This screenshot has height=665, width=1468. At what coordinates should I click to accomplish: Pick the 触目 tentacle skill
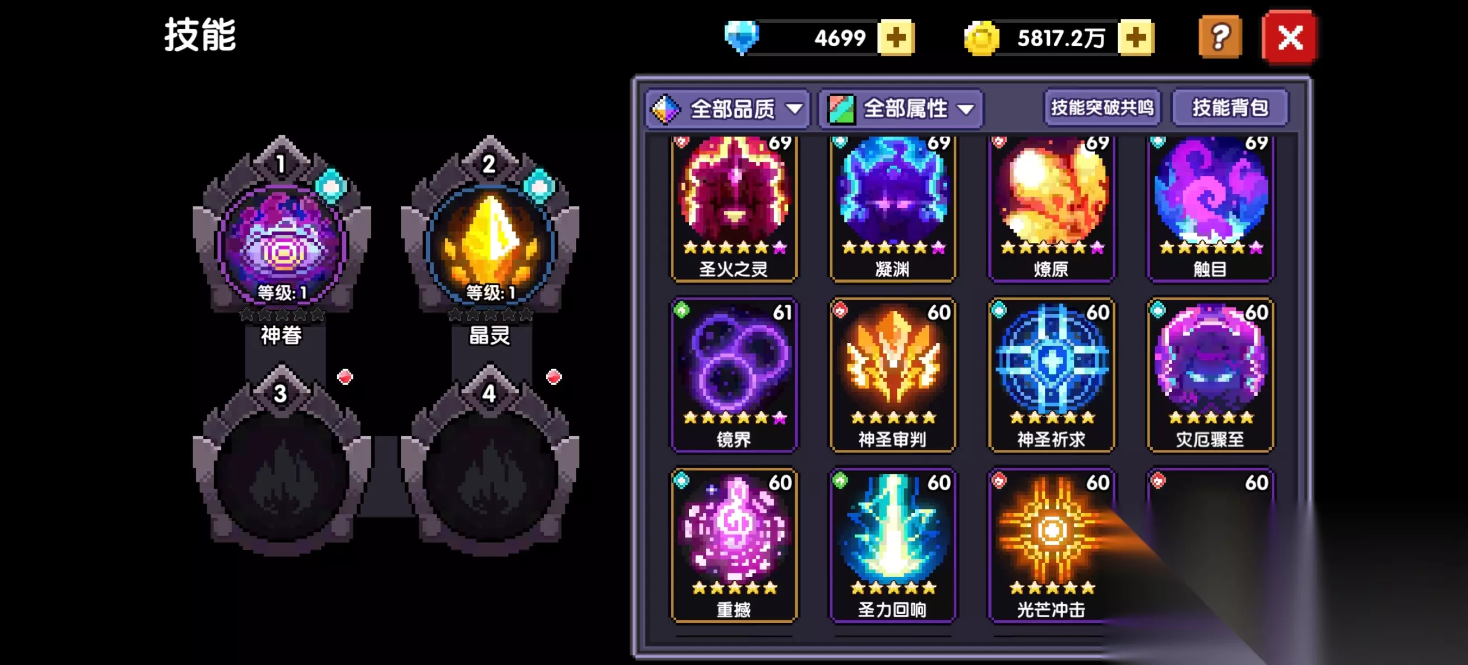(x=1210, y=209)
